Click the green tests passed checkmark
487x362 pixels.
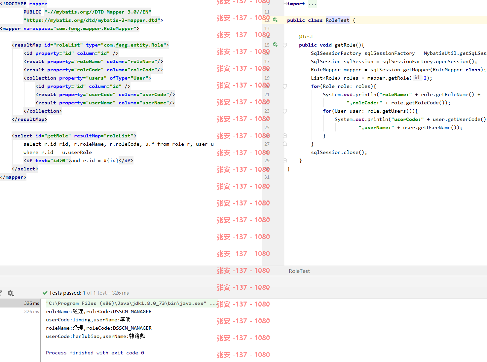(x=45, y=293)
